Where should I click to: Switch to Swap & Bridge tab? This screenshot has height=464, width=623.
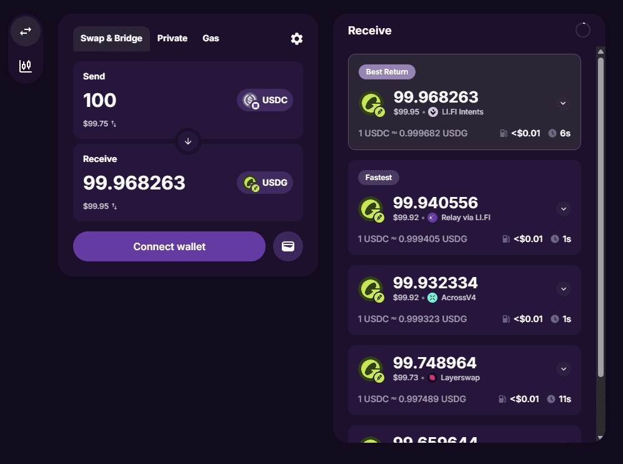pos(111,39)
